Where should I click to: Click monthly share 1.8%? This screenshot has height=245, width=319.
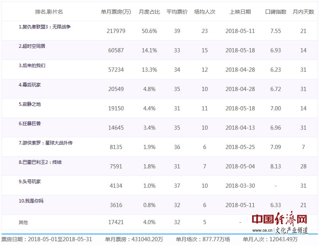[149, 166]
